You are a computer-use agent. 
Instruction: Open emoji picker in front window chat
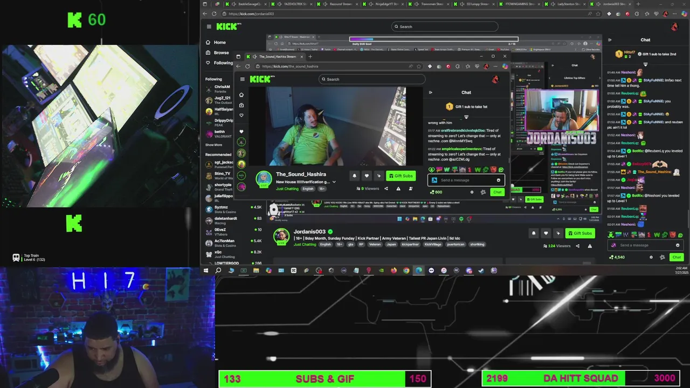coord(499,180)
